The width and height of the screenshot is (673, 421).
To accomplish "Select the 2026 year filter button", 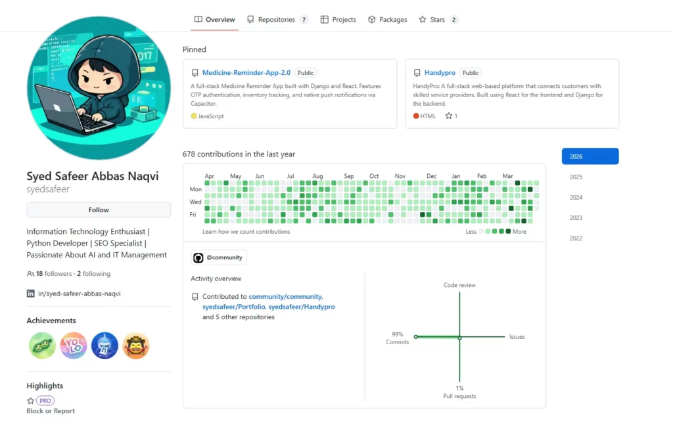I will (x=590, y=156).
